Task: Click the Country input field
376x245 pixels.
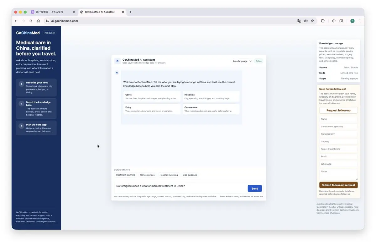Action: [x=338, y=142]
